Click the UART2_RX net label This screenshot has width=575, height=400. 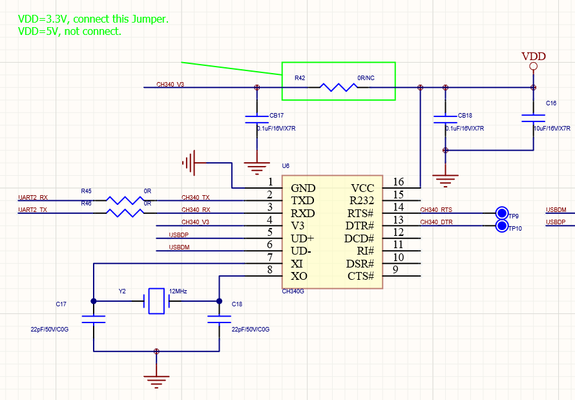[x=33, y=198]
